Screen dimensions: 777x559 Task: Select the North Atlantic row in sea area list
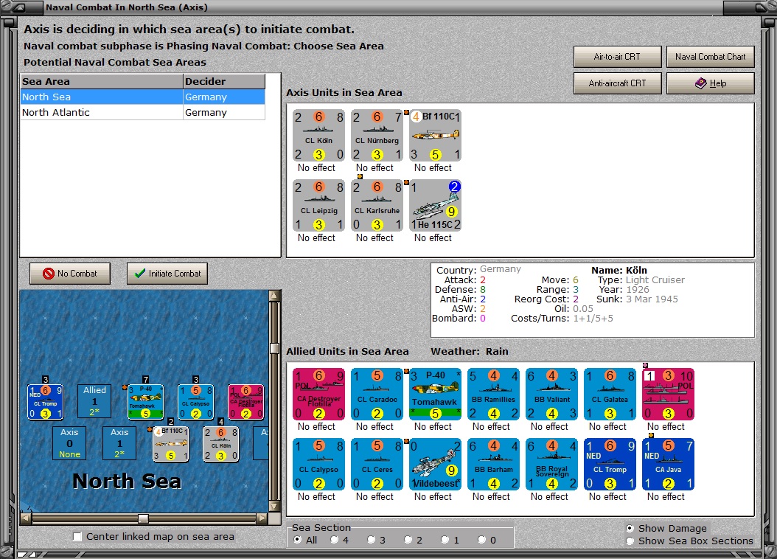(143, 113)
